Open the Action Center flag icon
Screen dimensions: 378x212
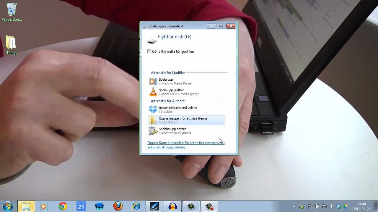tap(309, 206)
